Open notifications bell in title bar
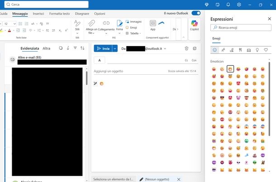The image size is (276, 182). 228,5
